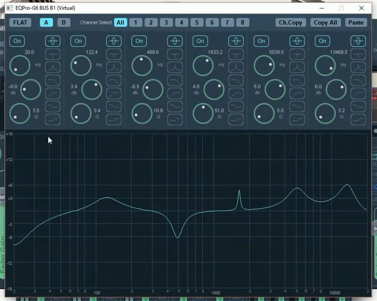This screenshot has height=301, width=377.
Task: Click the gain knob on the 5039.0 Hz band
Action: [275, 89]
